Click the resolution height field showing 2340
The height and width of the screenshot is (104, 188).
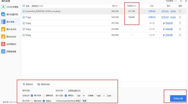(109, 96)
